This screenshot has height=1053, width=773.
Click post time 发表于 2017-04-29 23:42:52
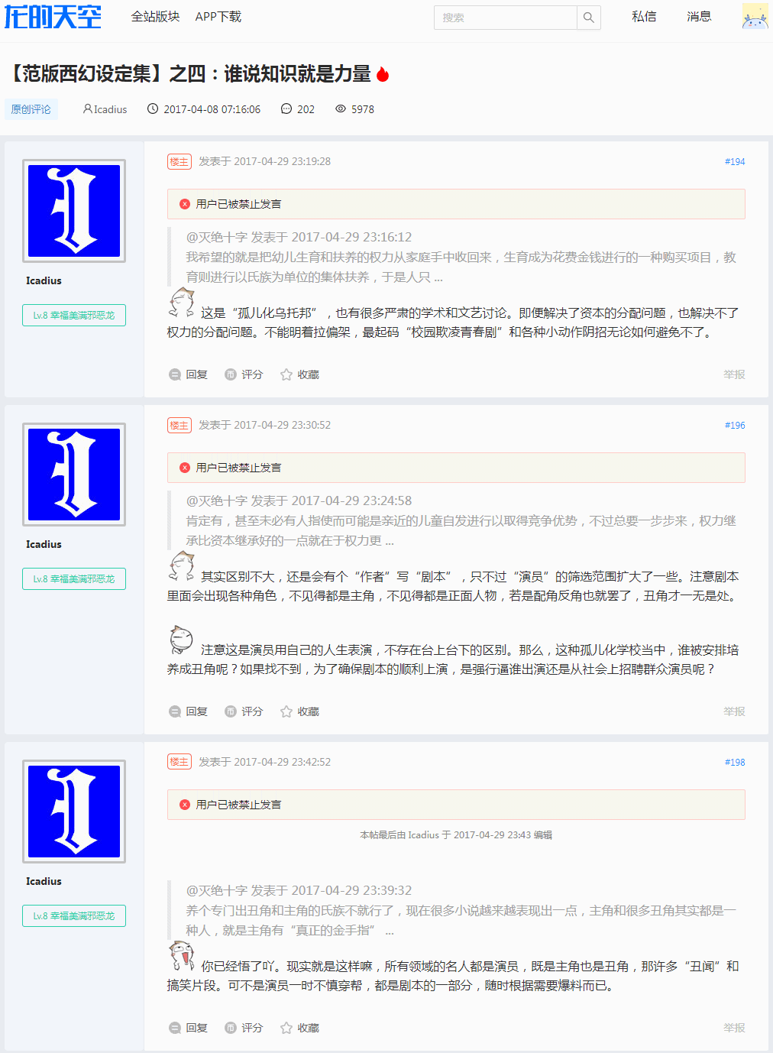[x=264, y=762]
